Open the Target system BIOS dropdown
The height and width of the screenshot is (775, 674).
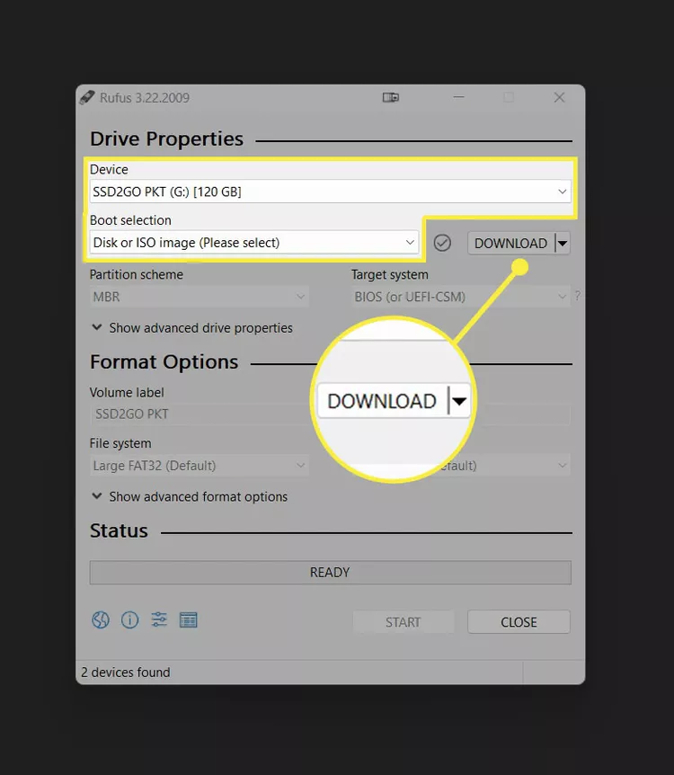pyautogui.click(x=460, y=297)
